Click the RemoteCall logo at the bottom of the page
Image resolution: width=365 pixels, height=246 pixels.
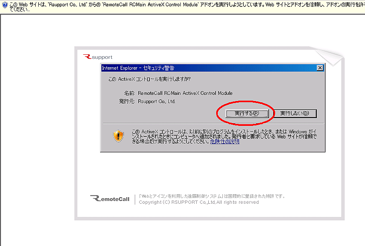109,199
